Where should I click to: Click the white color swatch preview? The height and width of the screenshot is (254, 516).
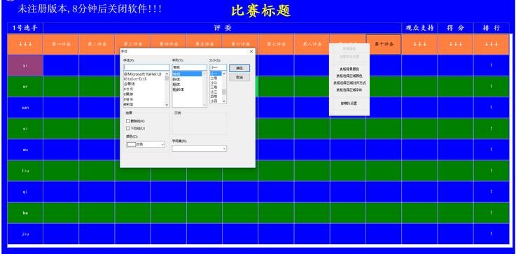tap(132, 144)
